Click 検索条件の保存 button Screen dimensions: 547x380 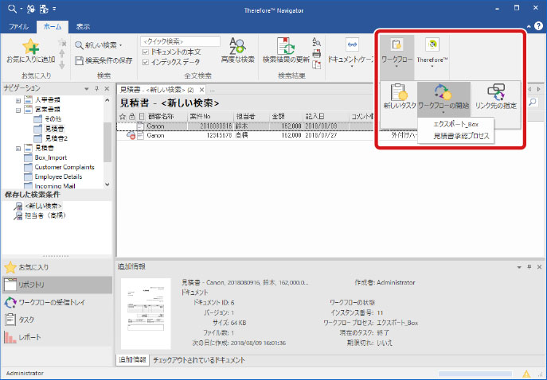[x=105, y=60]
